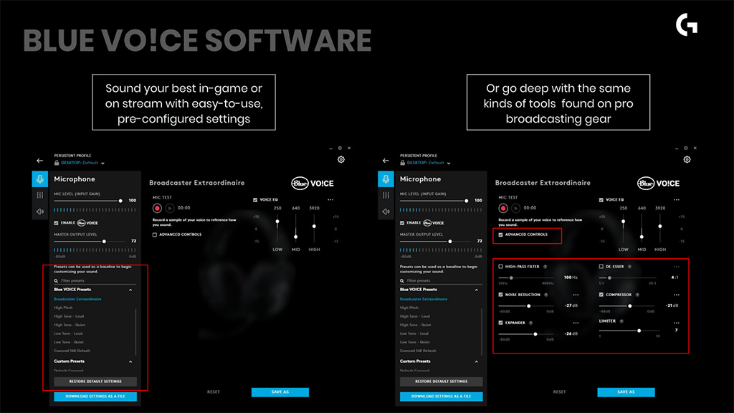The image size is (734, 413).
Task: Collapse Blue VO!CE Presets in left window
Action: (130, 290)
